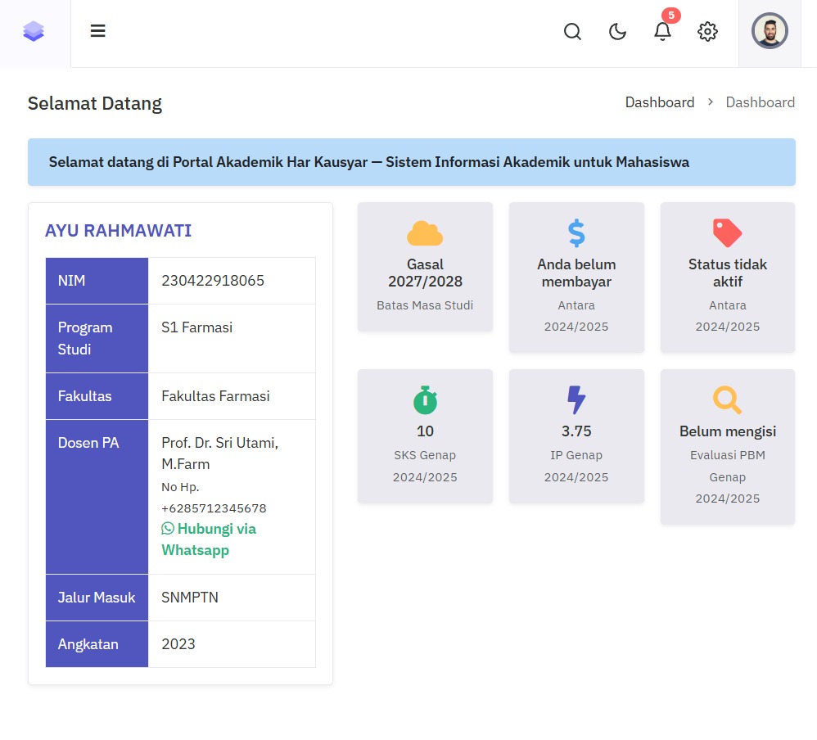Click the purple lightning bolt IP icon

click(x=576, y=400)
